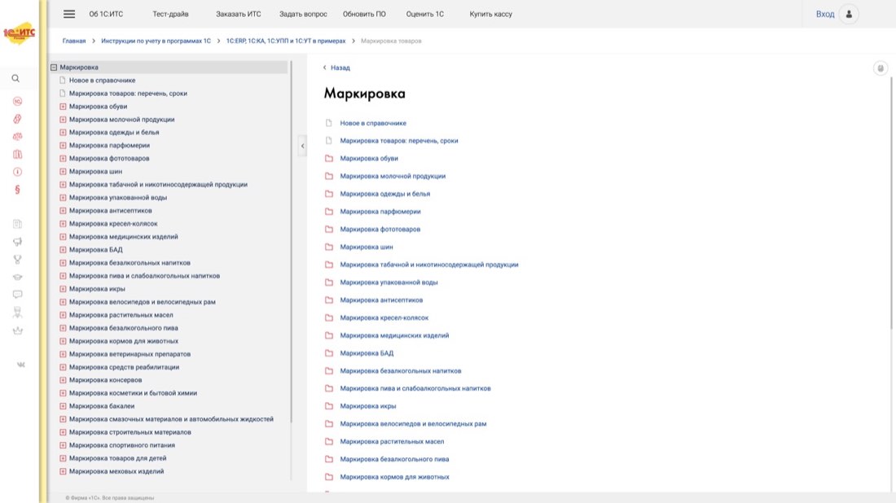The height and width of the screenshot is (503, 896).
Task: Click the print icon at the page's top right
Action: [x=881, y=68]
